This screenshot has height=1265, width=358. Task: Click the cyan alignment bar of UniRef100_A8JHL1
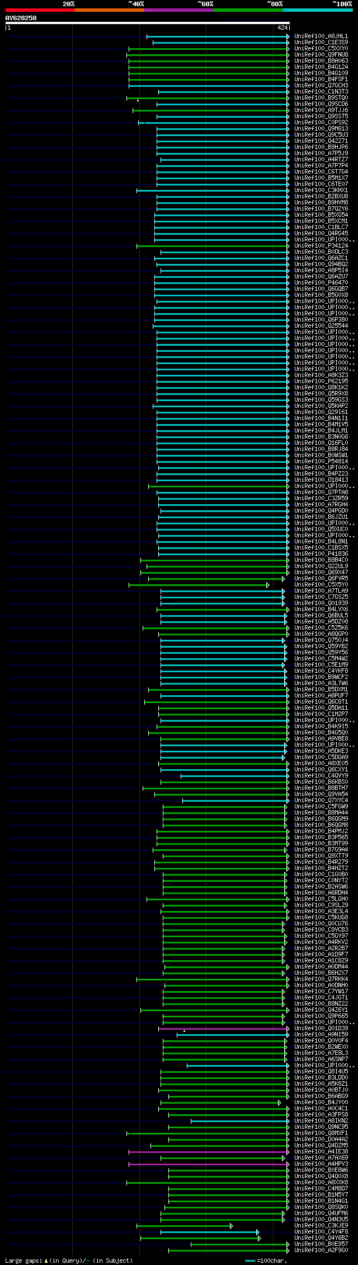218,36
